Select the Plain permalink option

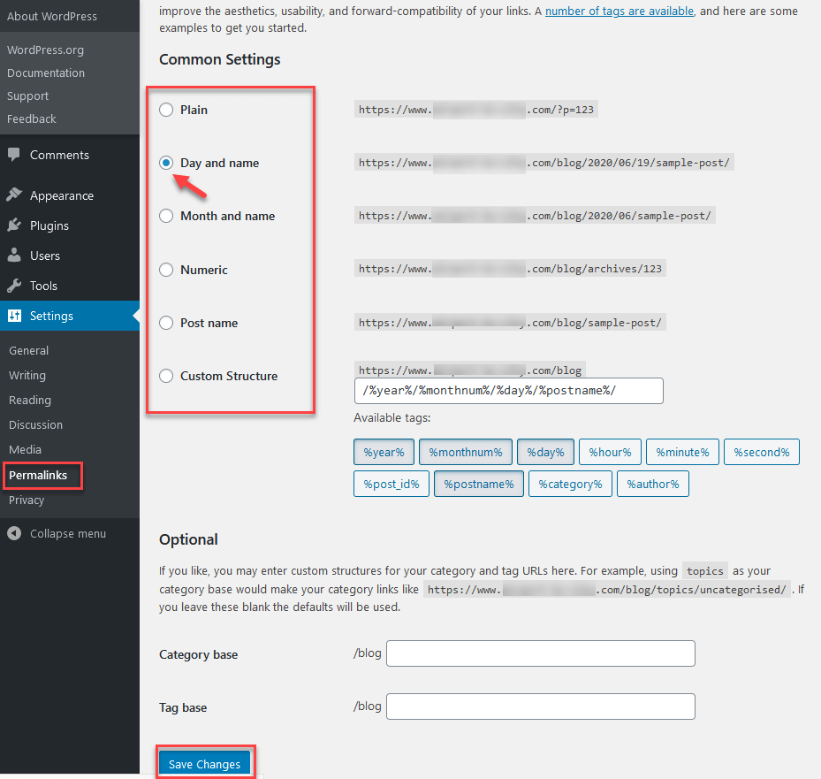click(x=166, y=110)
